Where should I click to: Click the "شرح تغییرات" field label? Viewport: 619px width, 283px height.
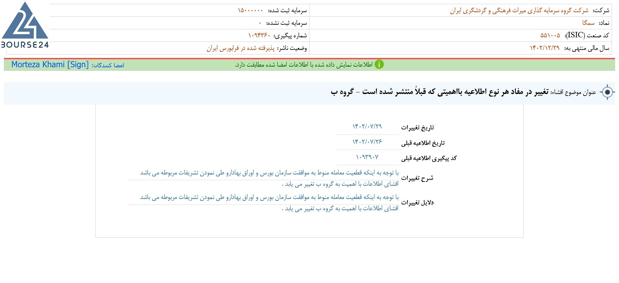coord(417,178)
